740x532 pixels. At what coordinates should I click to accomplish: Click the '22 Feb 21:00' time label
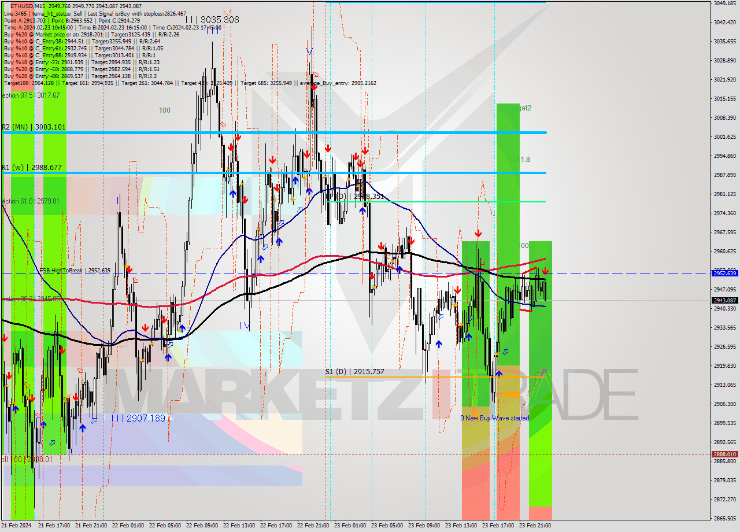[313, 526]
